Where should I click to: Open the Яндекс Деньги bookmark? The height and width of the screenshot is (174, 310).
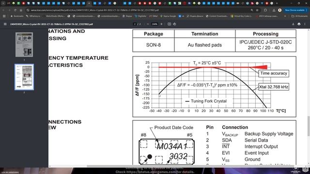[195, 16]
